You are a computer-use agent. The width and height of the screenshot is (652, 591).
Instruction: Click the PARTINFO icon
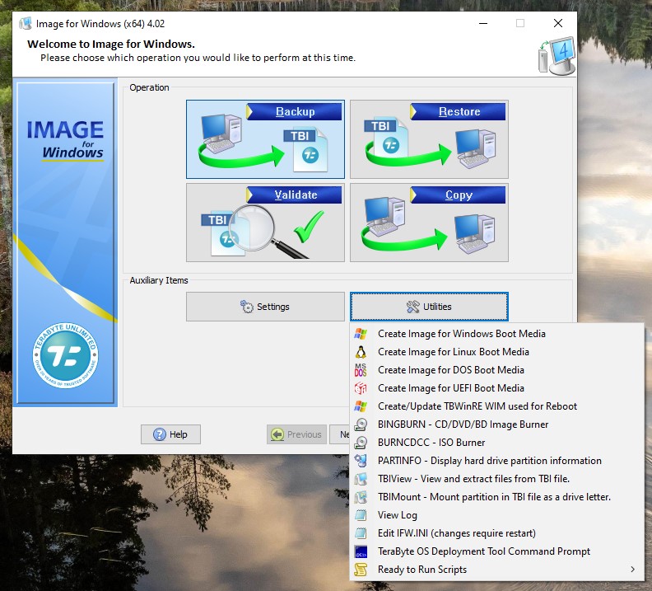tap(361, 461)
